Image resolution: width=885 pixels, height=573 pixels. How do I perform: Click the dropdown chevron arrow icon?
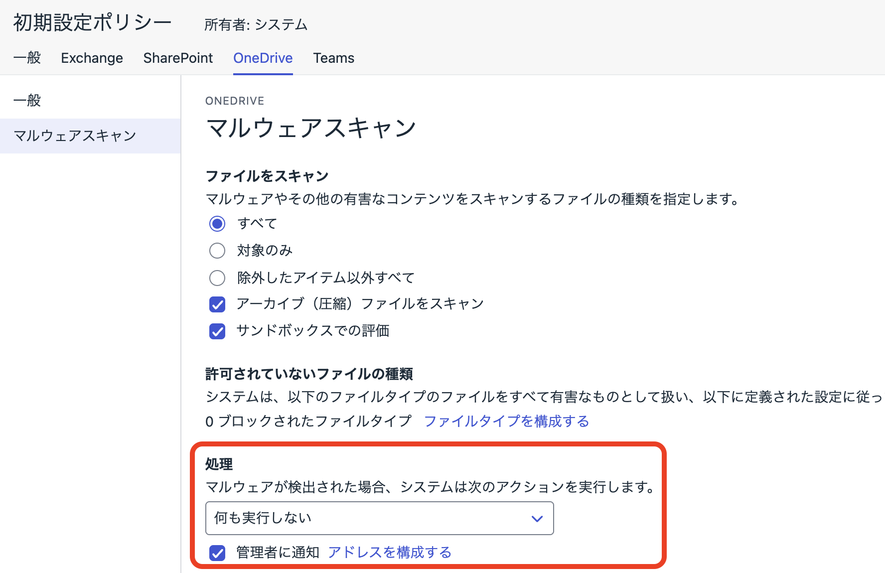coord(537,519)
